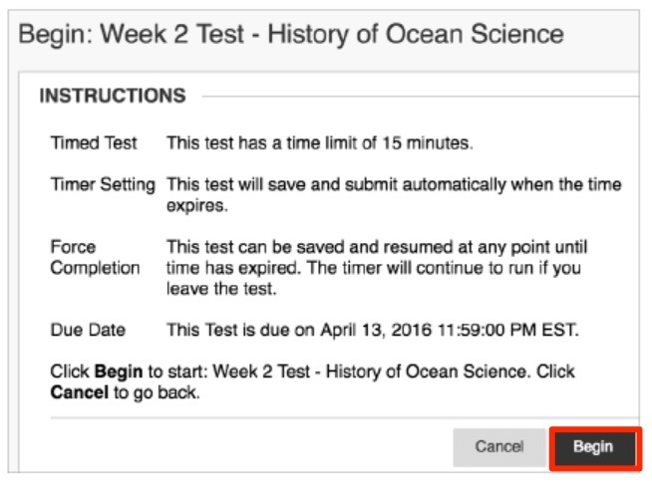This screenshot has width=652, height=484.
Task: Click the Due Date label
Action: [x=88, y=330]
